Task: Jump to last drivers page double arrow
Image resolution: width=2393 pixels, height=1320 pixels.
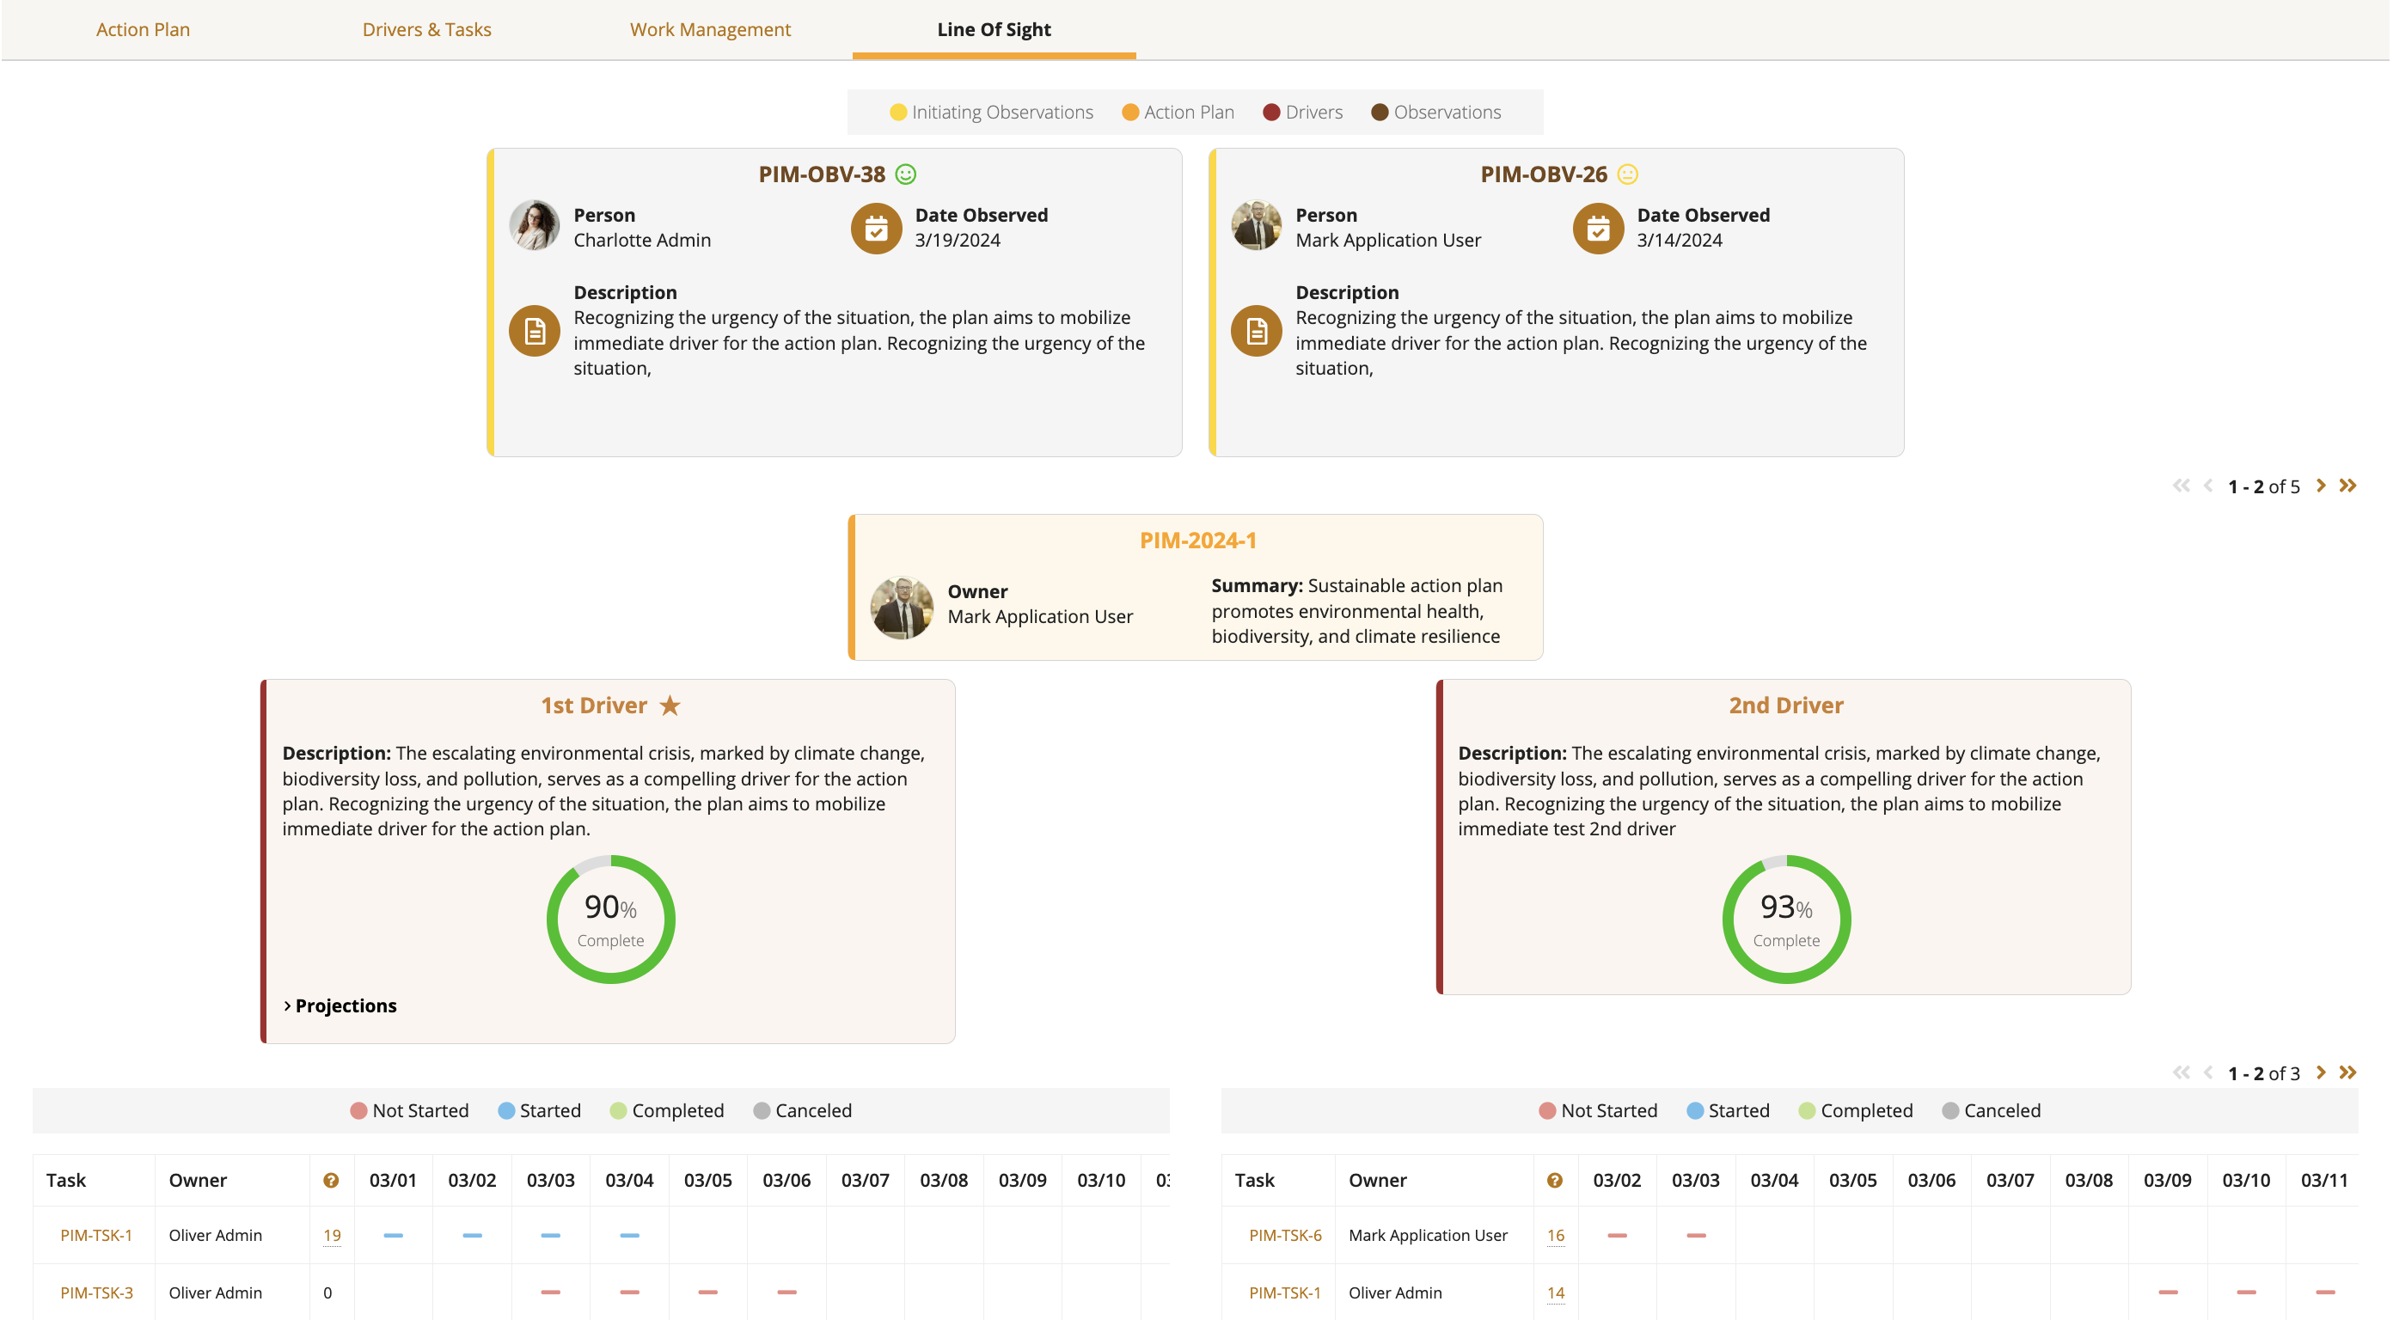Action: [x=2348, y=1072]
